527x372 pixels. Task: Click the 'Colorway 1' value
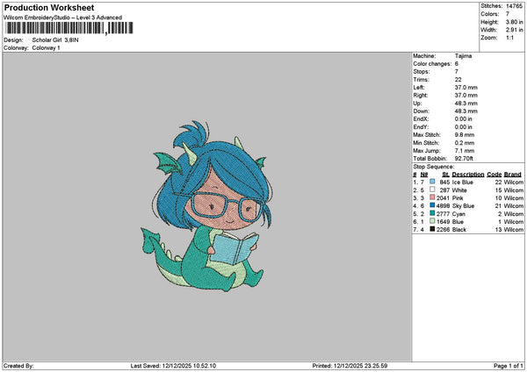click(46, 48)
